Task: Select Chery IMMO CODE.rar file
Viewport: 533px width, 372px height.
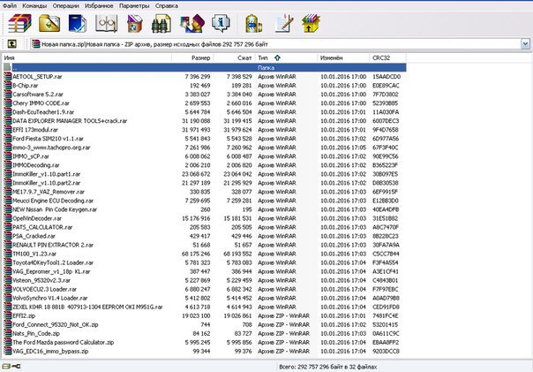Action: click(41, 103)
